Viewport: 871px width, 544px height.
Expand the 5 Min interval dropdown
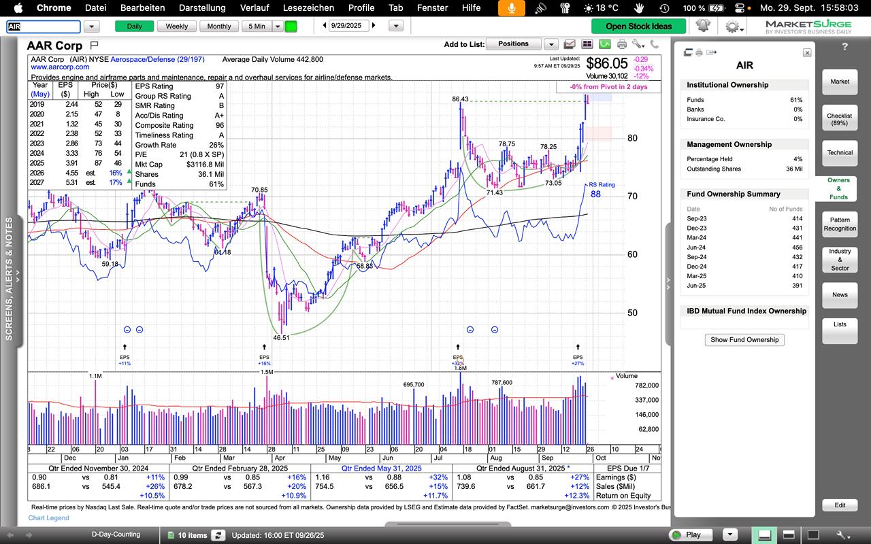[x=278, y=26]
